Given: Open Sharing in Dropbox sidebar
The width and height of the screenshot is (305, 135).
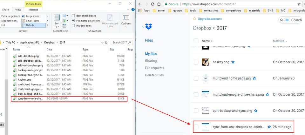Looking at the screenshot, I should point(151,61).
